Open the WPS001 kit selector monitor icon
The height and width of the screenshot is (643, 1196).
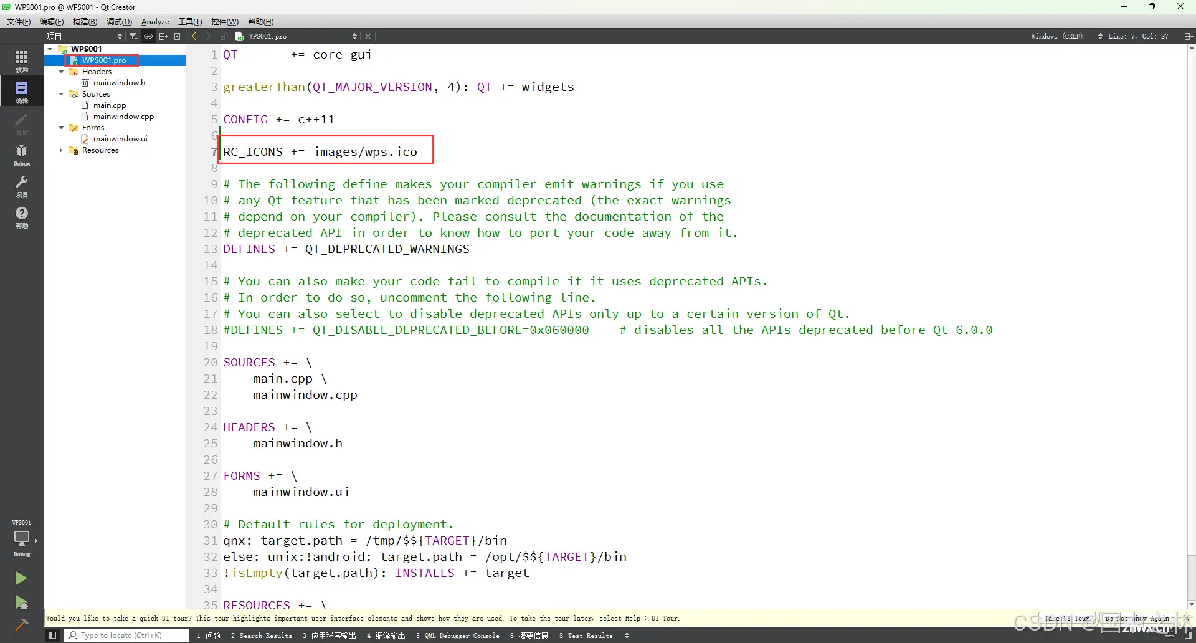pos(22,538)
